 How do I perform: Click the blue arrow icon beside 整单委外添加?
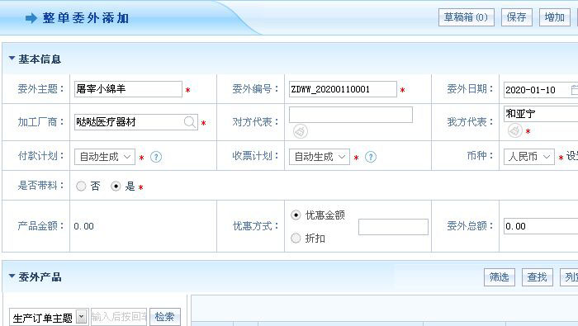(x=31, y=18)
